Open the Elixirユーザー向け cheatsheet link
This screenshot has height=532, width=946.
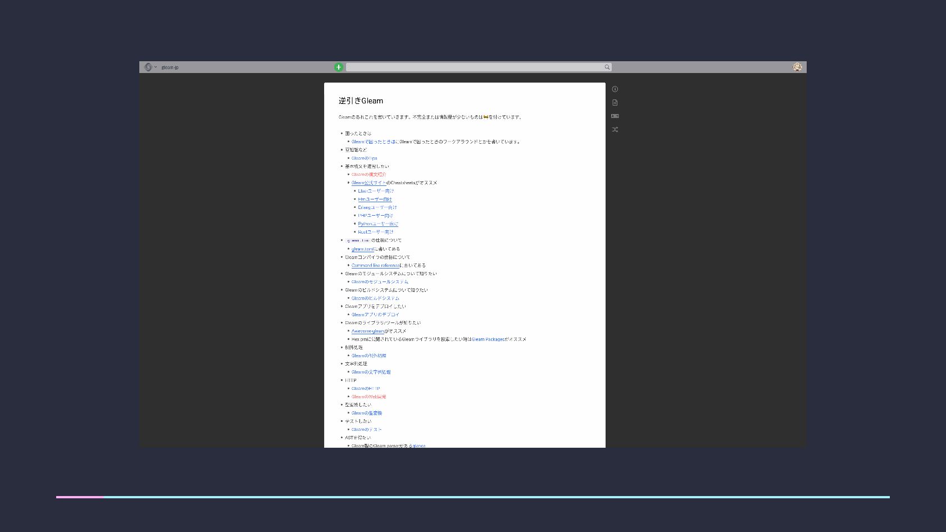376,191
